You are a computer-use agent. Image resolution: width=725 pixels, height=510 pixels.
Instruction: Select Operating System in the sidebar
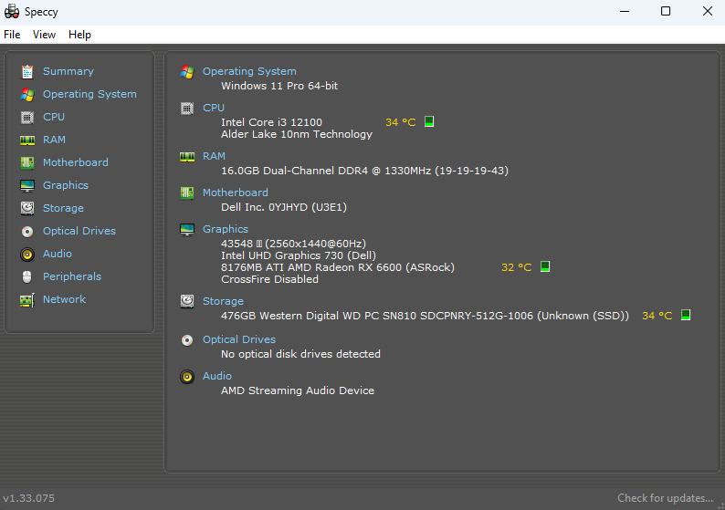pos(89,94)
